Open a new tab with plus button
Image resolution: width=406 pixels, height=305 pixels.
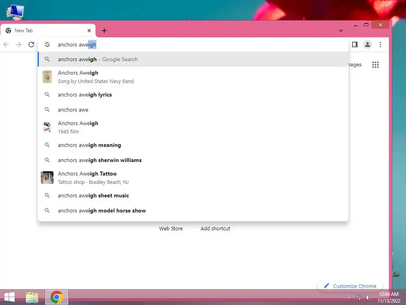(x=104, y=31)
